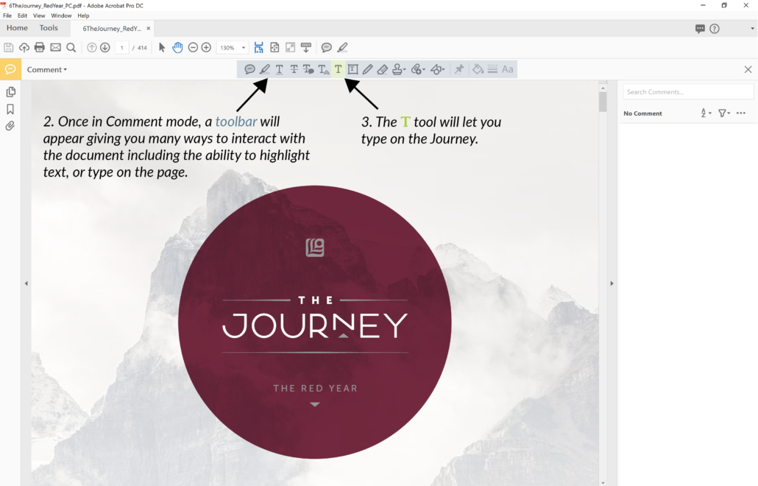Pick the Add Text Box tool
The width and height of the screenshot is (758, 486).
353,69
